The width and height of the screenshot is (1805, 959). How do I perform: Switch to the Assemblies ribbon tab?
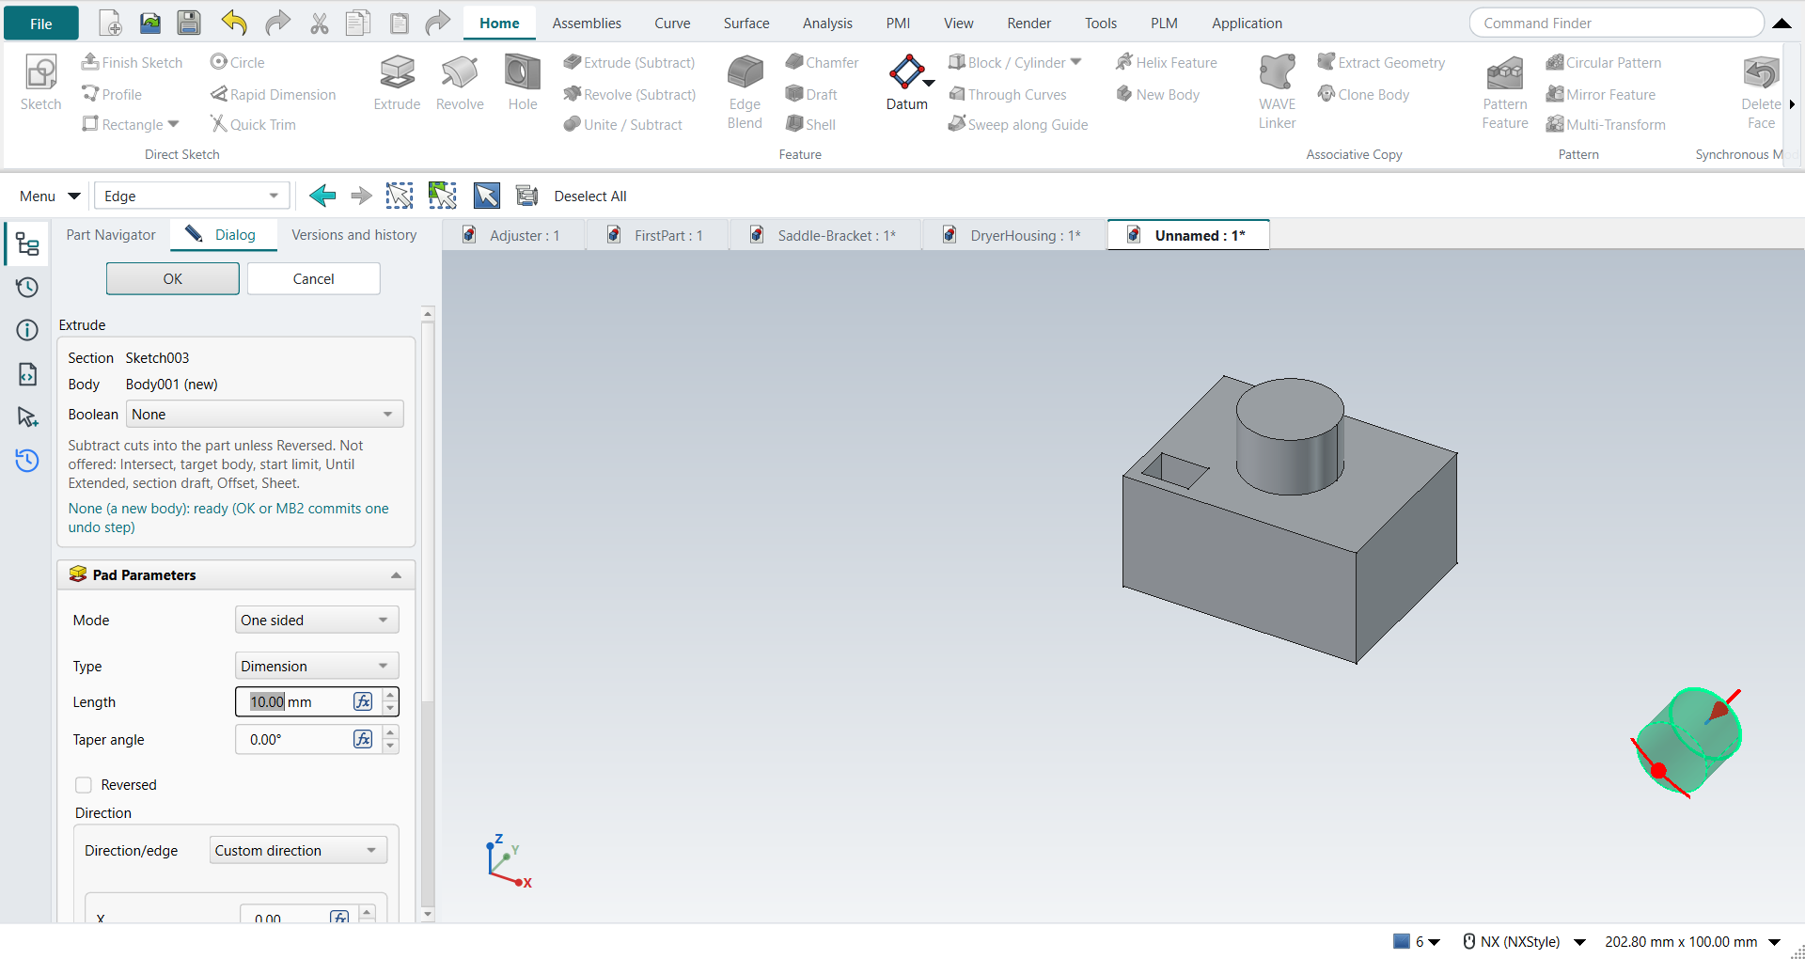(587, 24)
